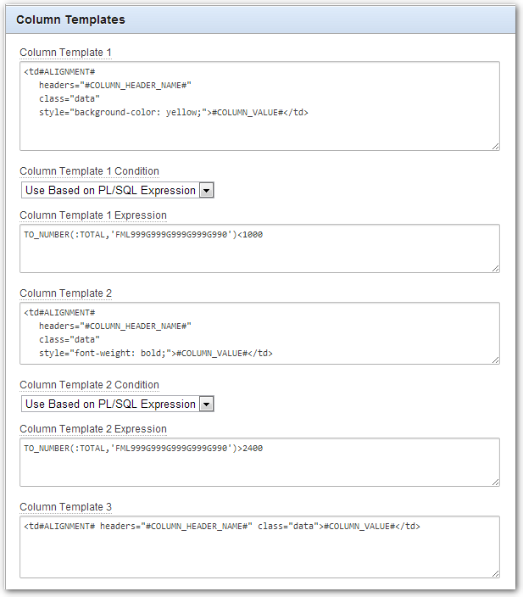Click the Column Template 2 text area
Image resolution: width=523 pixels, height=597 pixels.
tap(259, 333)
